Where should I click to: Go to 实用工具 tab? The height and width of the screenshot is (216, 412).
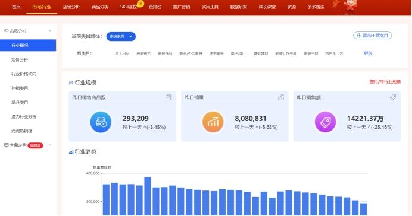click(x=210, y=7)
